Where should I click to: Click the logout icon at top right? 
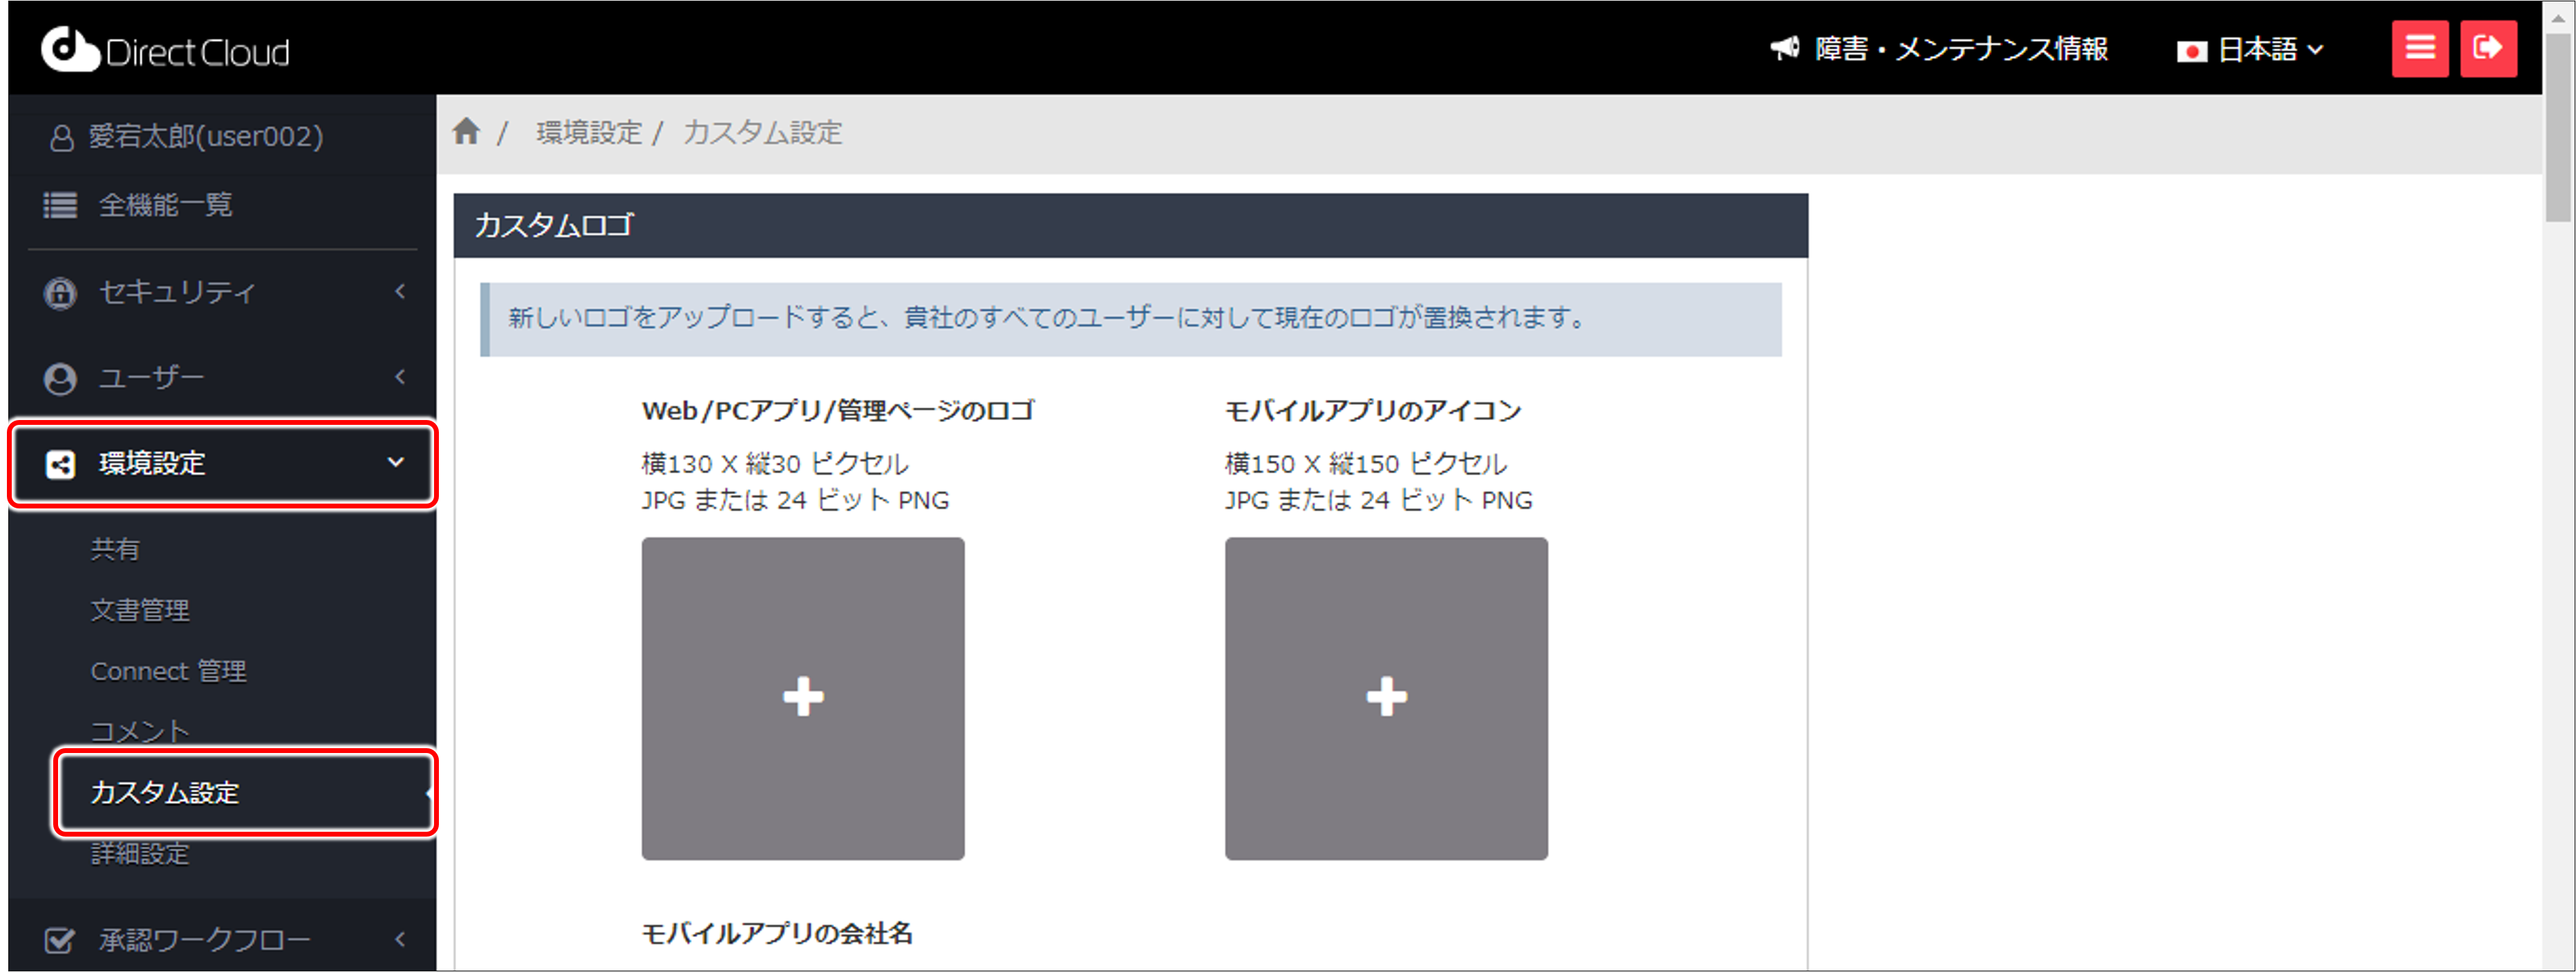(x=2489, y=48)
